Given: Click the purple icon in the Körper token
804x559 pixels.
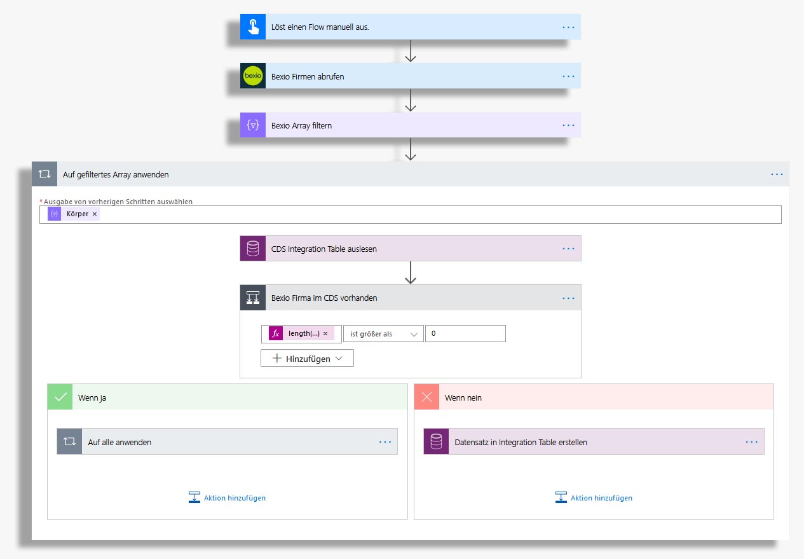Looking at the screenshot, I should [x=55, y=214].
